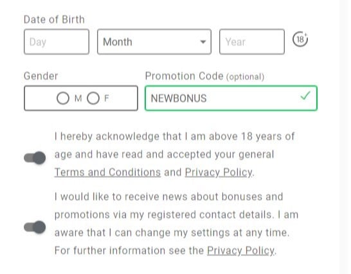
Task: Open the Month dropdown
Action: point(154,42)
